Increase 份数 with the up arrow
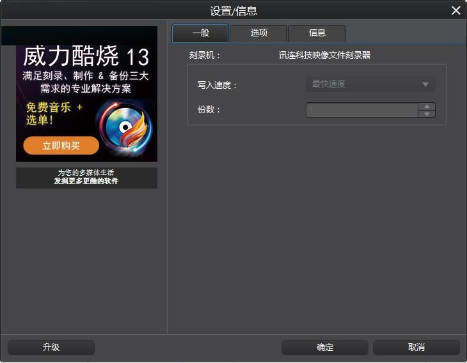Image resolution: width=467 pixels, height=363 pixels. pos(427,106)
